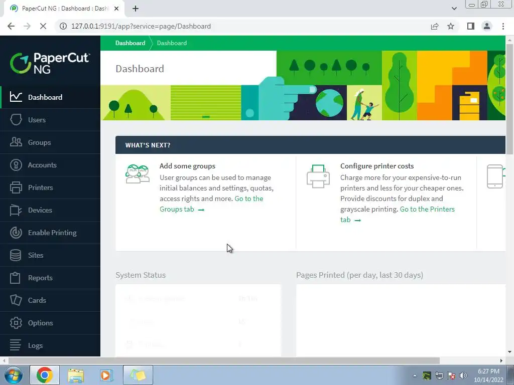514x385 pixels.
Task: Click the Sites database icon in sidebar
Action: tap(16, 255)
